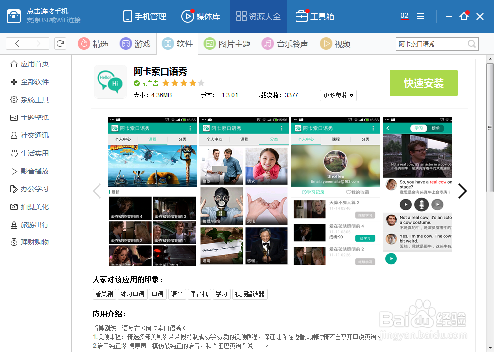Open 生活实用 in sidebar
494x352 pixels.
pos(30,153)
